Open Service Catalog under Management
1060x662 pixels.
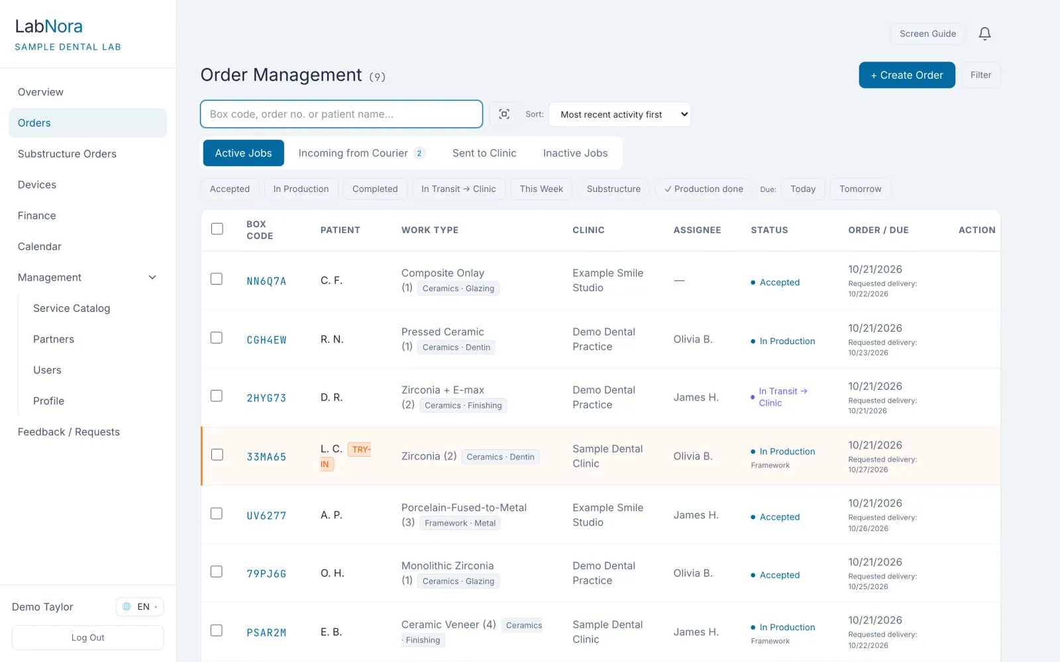[x=95, y=308]
